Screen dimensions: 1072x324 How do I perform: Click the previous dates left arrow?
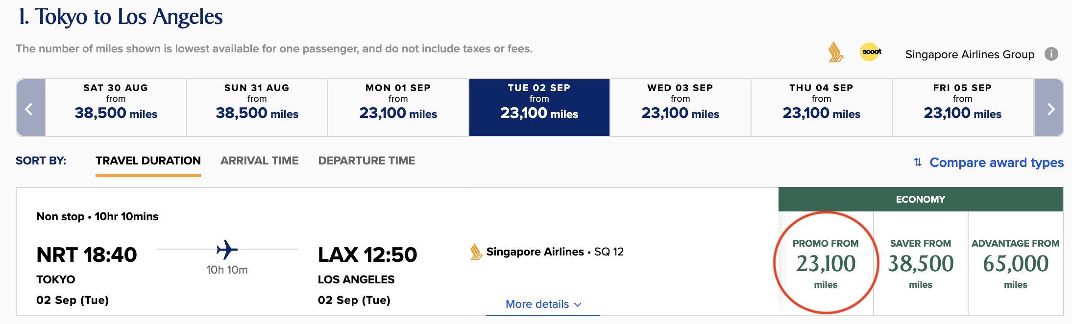(x=30, y=108)
